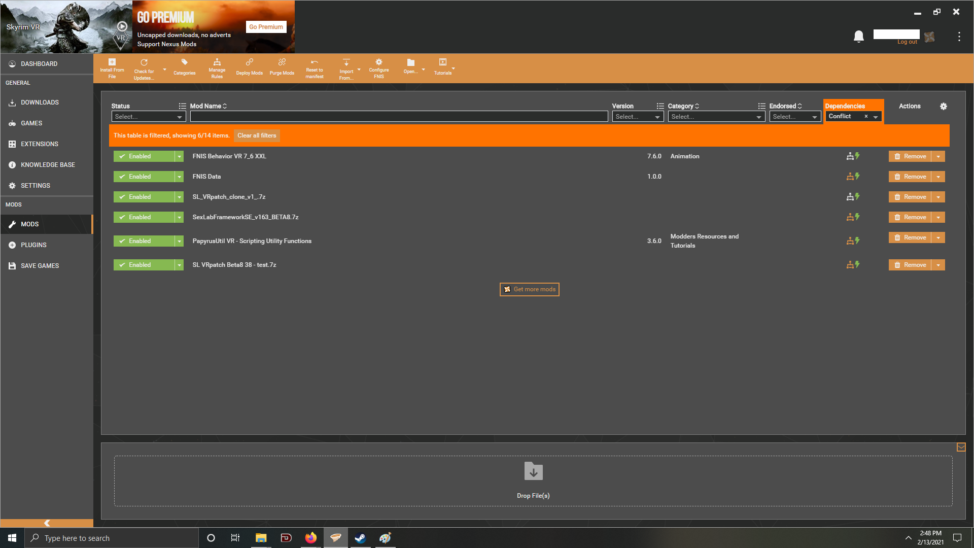Viewport: 974px width, 548px height.
Task: Clear all filters on the table
Action: click(x=257, y=135)
